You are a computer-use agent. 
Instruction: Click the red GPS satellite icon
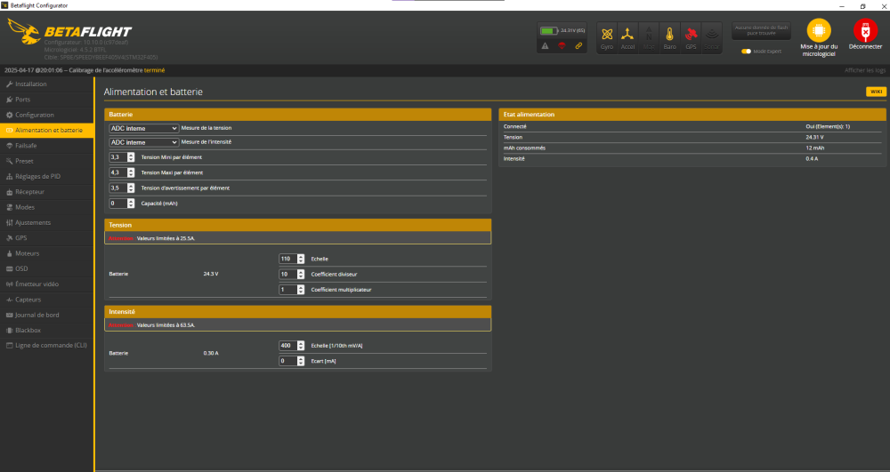click(691, 36)
